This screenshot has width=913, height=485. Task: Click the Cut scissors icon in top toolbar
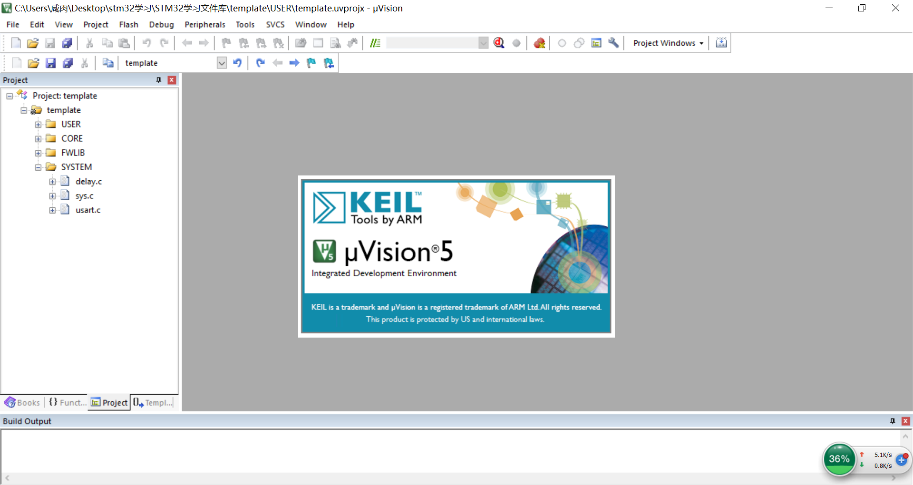click(x=89, y=43)
